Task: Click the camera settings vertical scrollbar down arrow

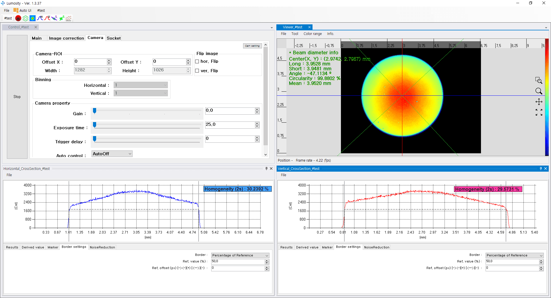Action: tap(265, 155)
